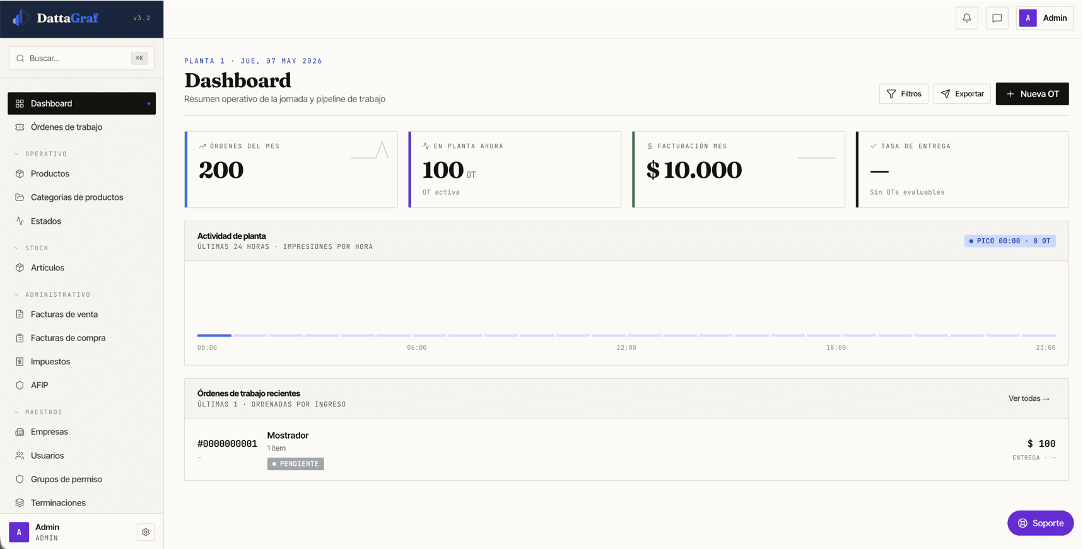Click the Facturas de venta document icon

pyautogui.click(x=20, y=315)
